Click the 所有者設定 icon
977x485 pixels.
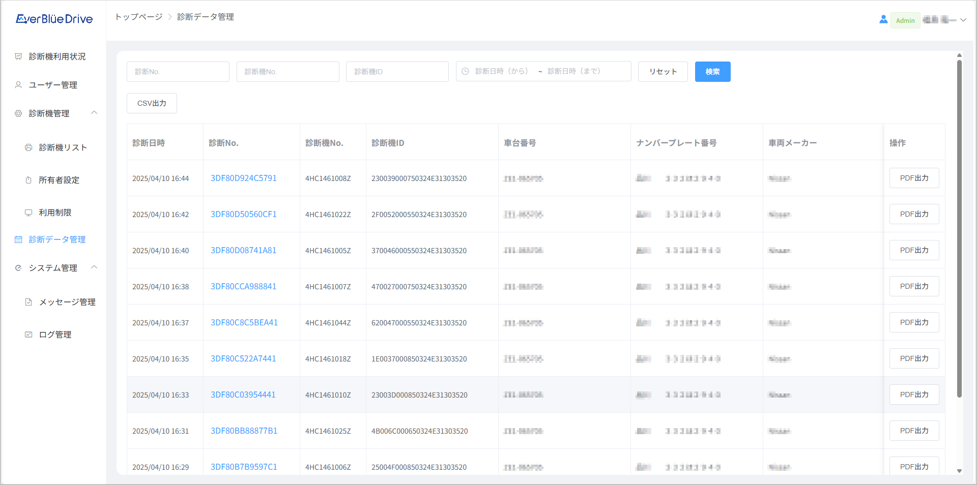pyautogui.click(x=28, y=180)
